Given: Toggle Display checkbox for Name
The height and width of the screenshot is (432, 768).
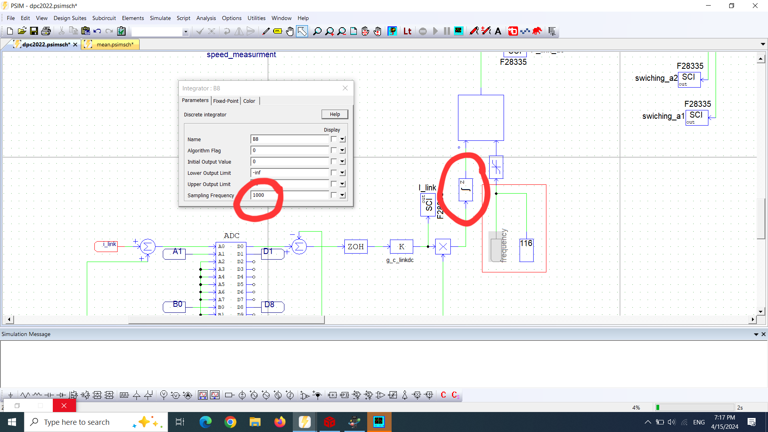Looking at the screenshot, I should pos(334,139).
